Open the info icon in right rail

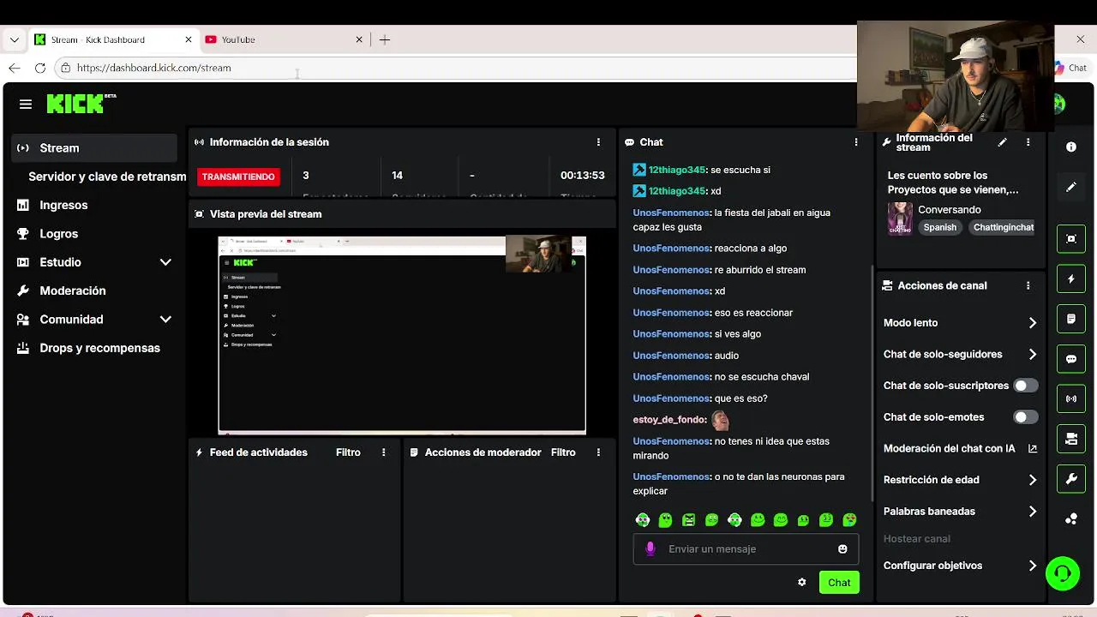pyautogui.click(x=1071, y=147)
